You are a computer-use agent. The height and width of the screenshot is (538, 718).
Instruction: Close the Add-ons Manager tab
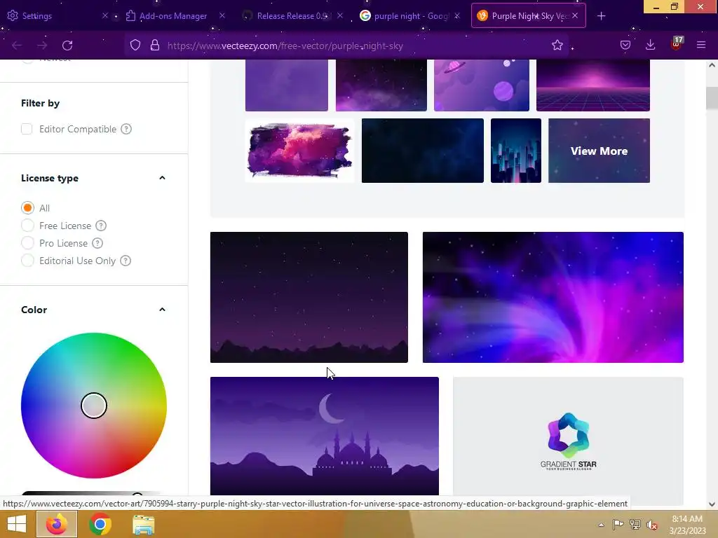click(x=222, y=15)
